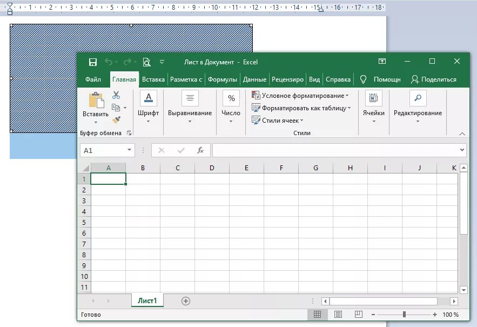Collapse the ribbon with the chevron
Image resolution: width=477 pixels, height=327 pixels.
tap(462, 134)
